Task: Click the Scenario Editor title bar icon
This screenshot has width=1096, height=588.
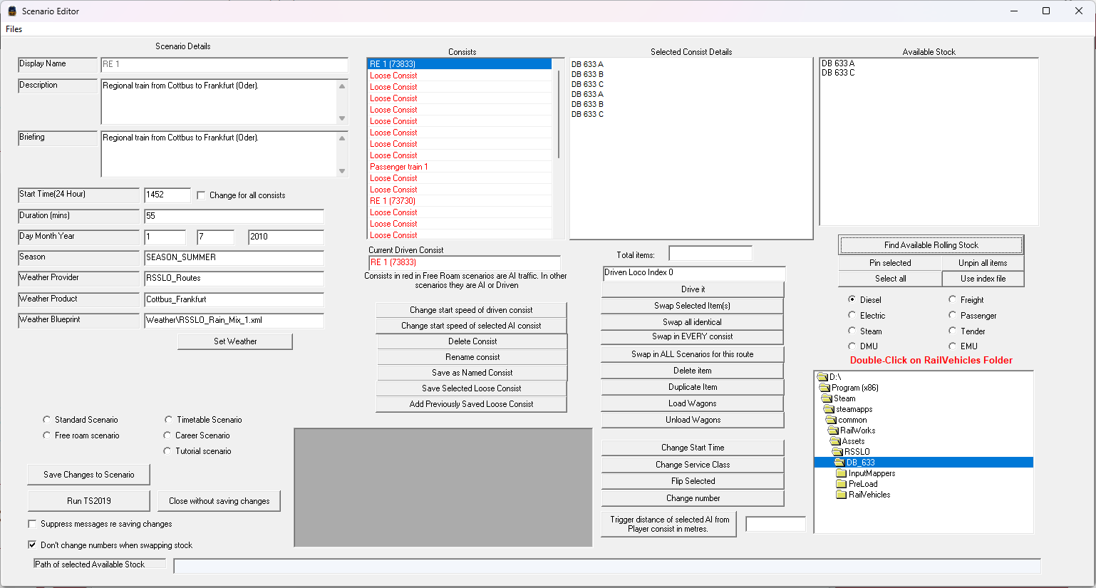Action: click(x=12, y=11)
